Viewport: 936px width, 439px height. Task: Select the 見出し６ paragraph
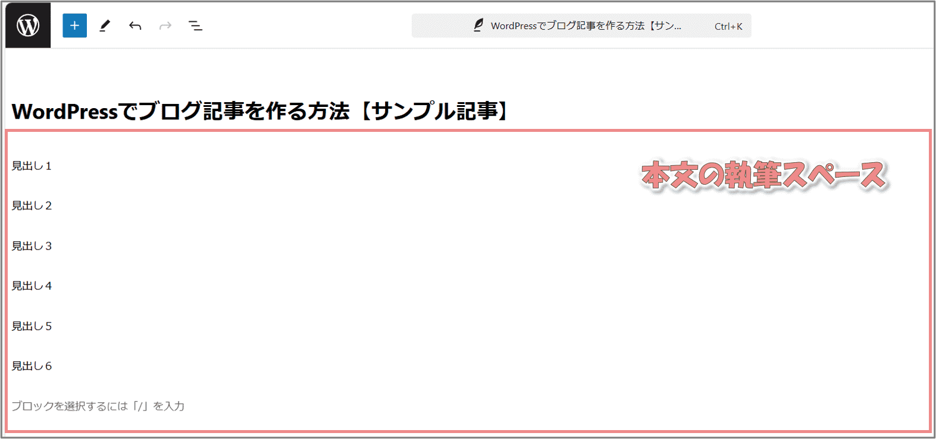pos(32,366)
